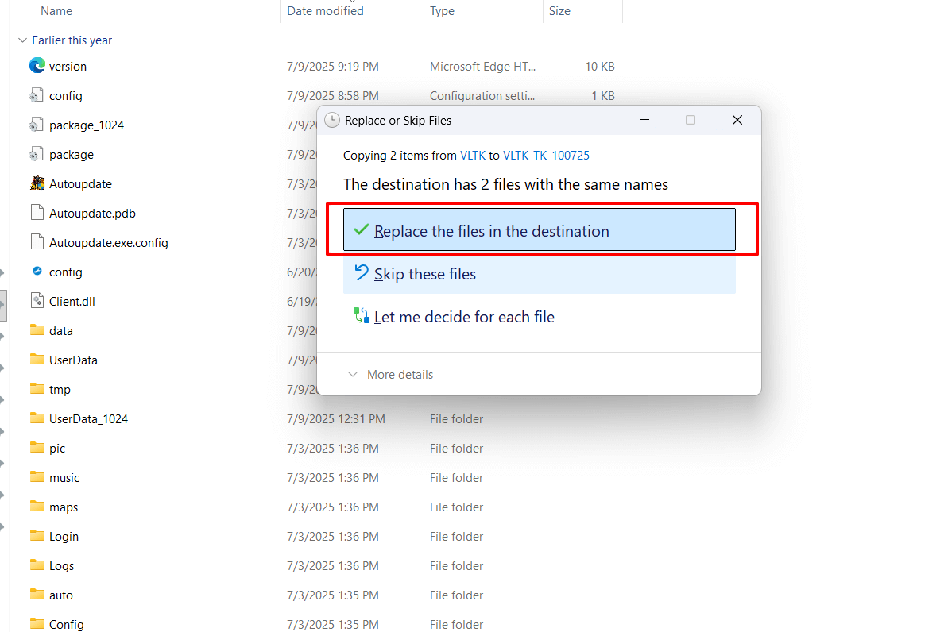Select the UserData folder icon
Screen dimensions: 944x632
tap(37, 360)
